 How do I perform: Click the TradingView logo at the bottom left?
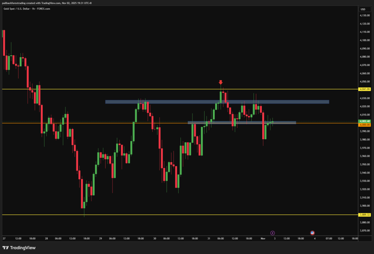coord(20,248)
